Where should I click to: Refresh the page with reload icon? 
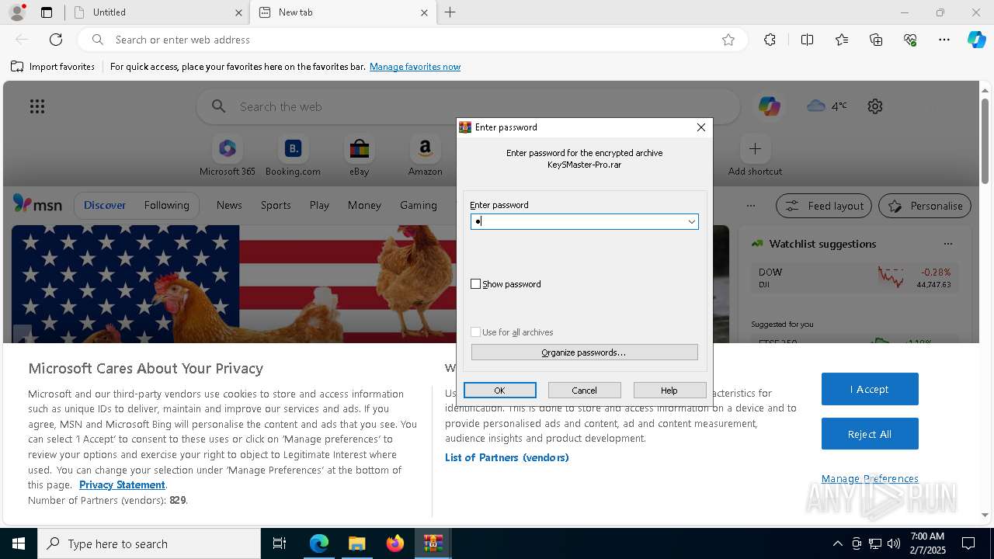pyautogui.click(x=56, y=40)
